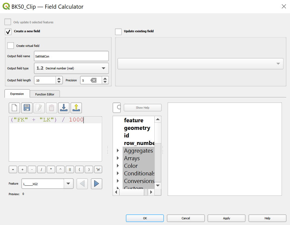
Task: Increase the Precision value
Action: [x=105, y=79]
